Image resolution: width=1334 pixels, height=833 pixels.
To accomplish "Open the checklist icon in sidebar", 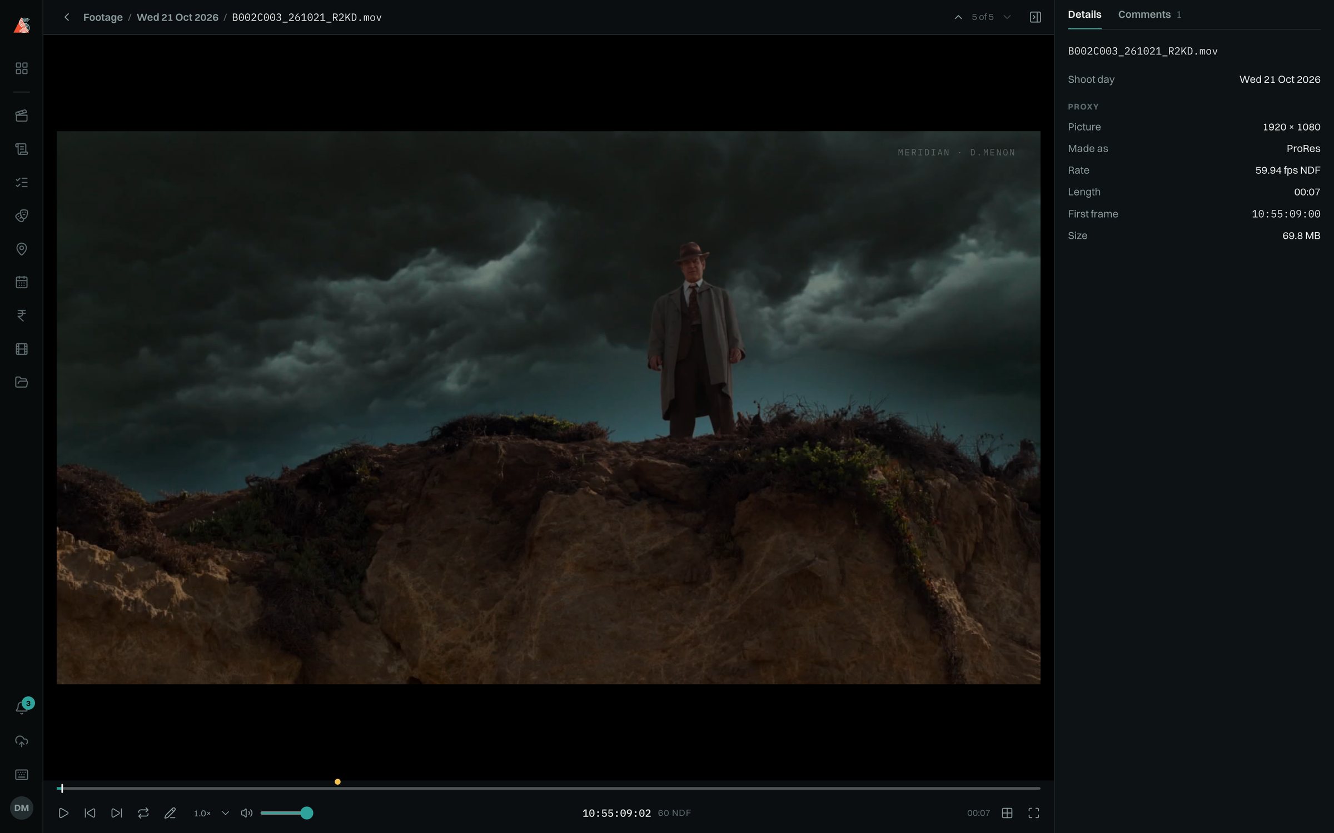I will pos(21,182).
